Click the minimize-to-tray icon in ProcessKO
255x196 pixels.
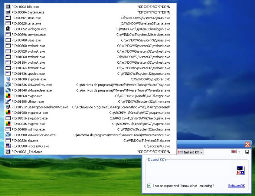[x=247, y=152]
